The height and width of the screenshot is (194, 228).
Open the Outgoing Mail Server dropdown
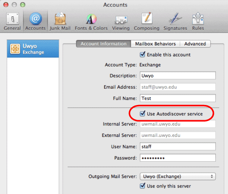click(x=178, y=177)
